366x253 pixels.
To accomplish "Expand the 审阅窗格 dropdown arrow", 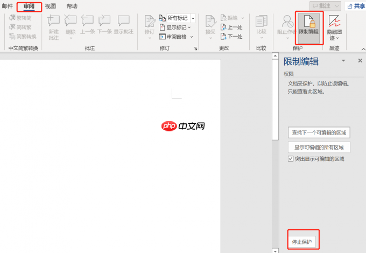I will click(192, 37).
